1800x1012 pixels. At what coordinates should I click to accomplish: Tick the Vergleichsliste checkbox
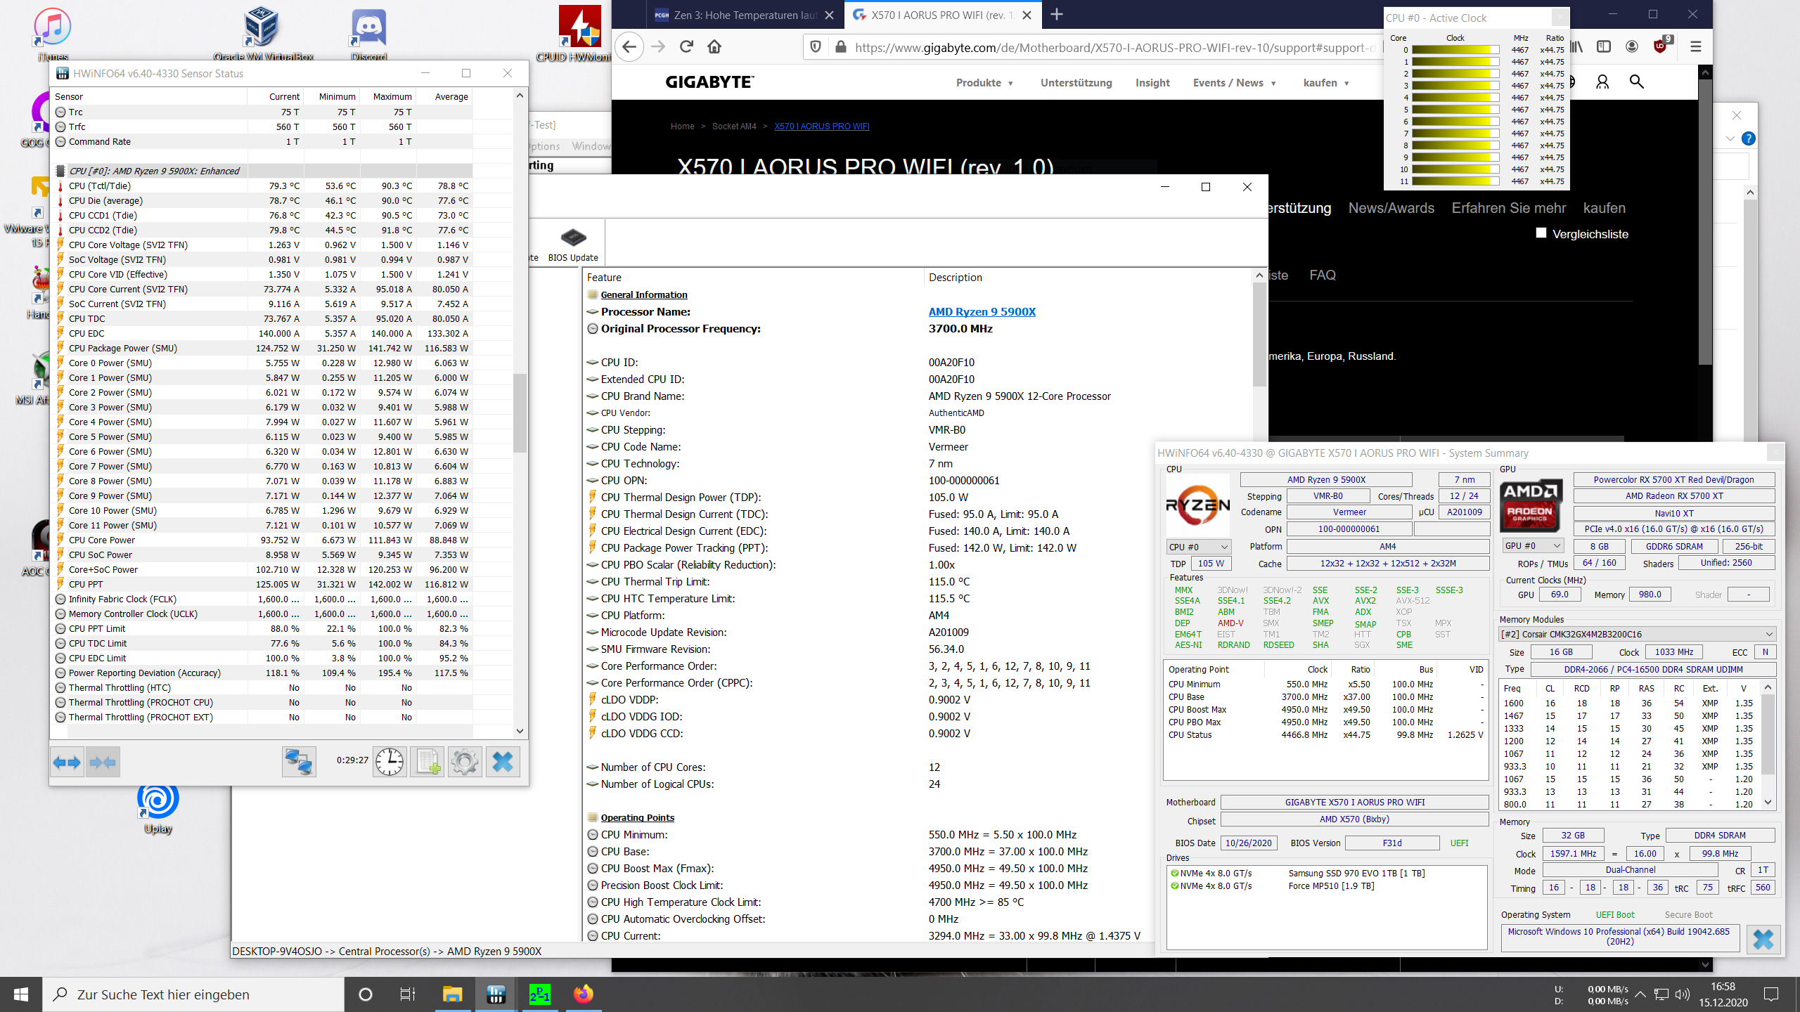click(1541, 233)
